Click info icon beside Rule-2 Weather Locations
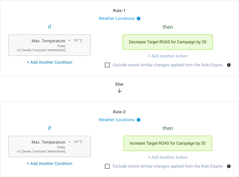 tap(139, 120)
